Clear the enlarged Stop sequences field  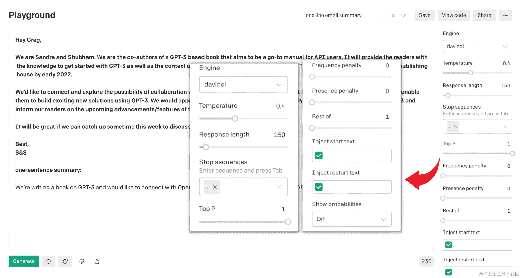(279, 187)
